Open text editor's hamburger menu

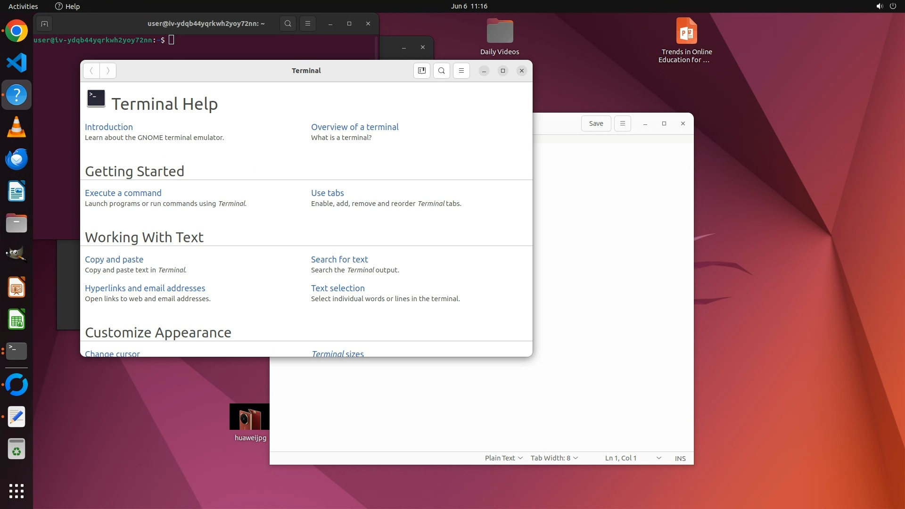[x=622, y=123]
